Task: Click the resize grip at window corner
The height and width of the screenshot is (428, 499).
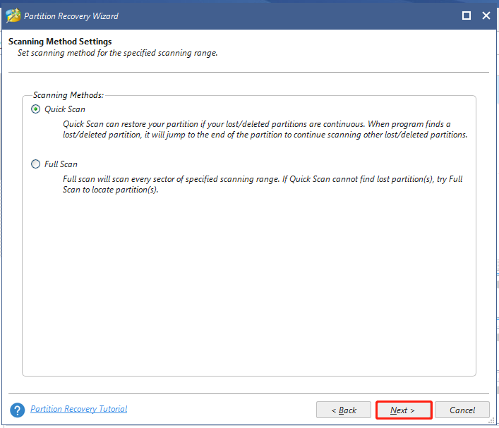Action: (x=492, y=421)
